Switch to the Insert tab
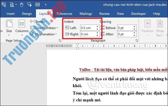Image resolution: width=168 pixels, height=106 pixels. tap(10, 14)
